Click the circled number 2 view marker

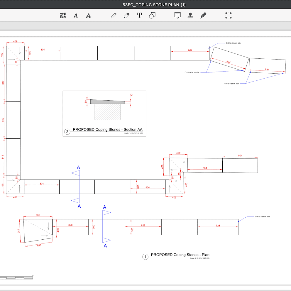pos(67,132)
